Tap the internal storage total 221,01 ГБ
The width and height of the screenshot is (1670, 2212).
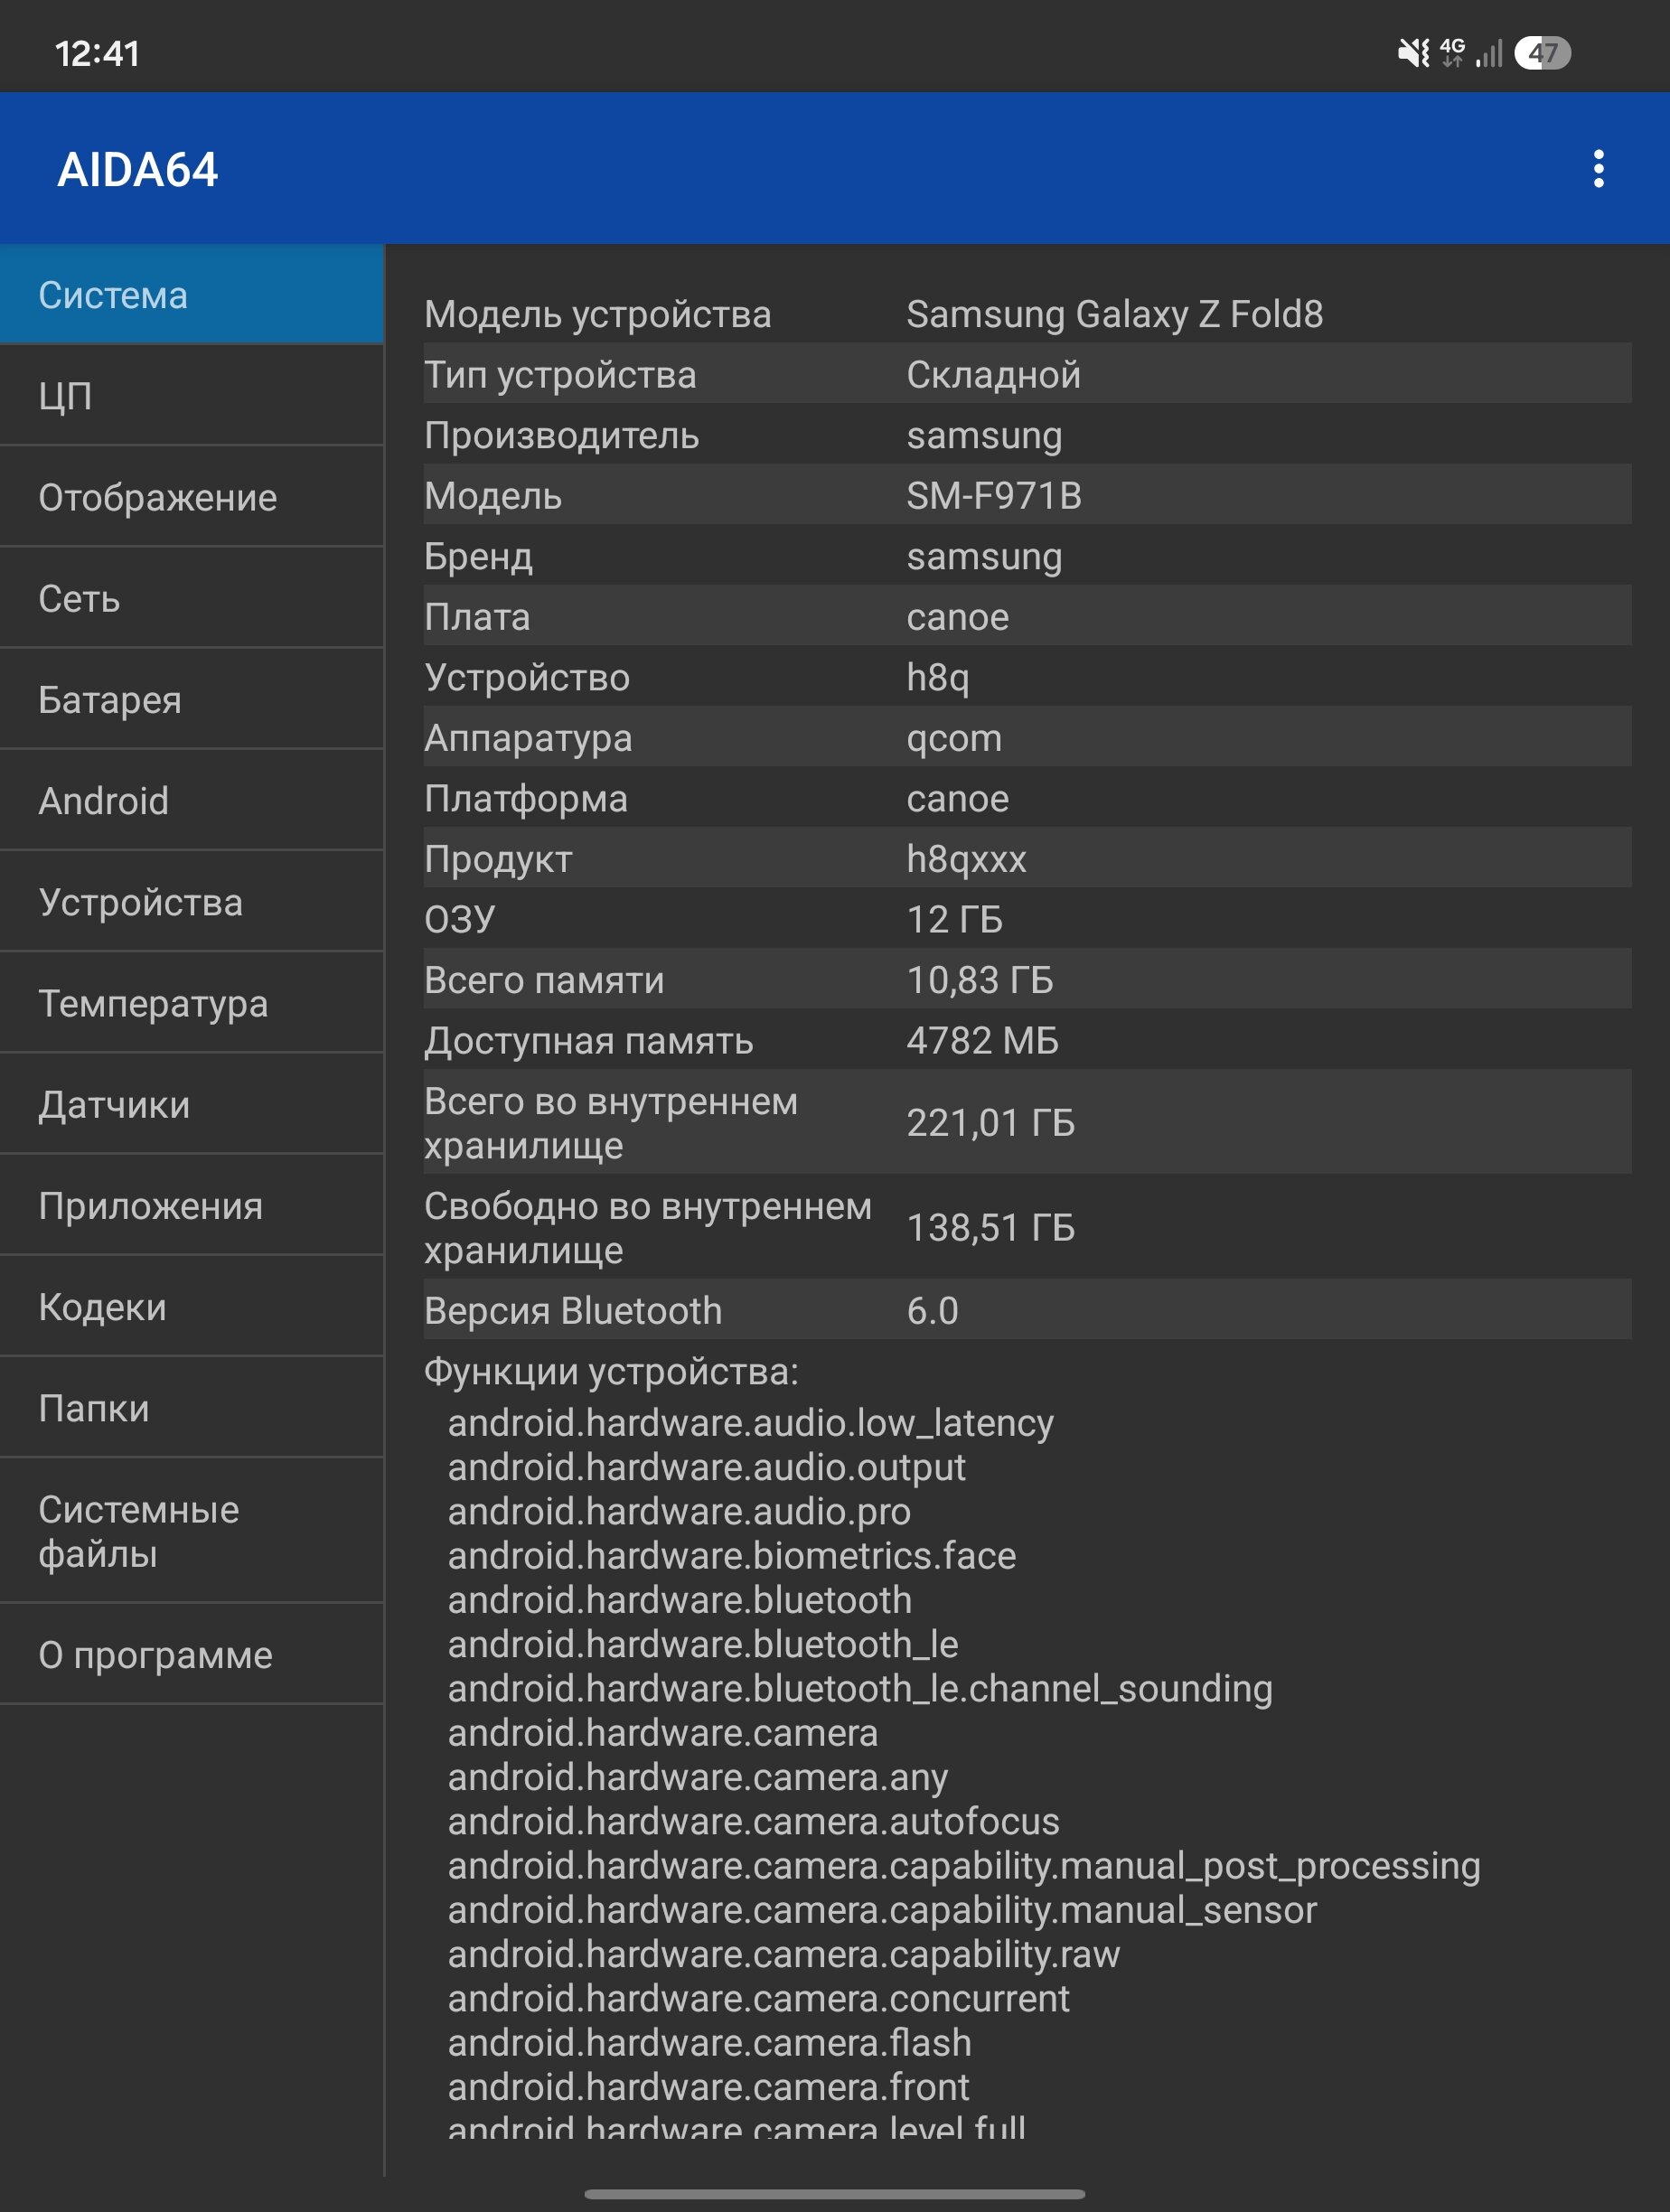point(990,1123)
